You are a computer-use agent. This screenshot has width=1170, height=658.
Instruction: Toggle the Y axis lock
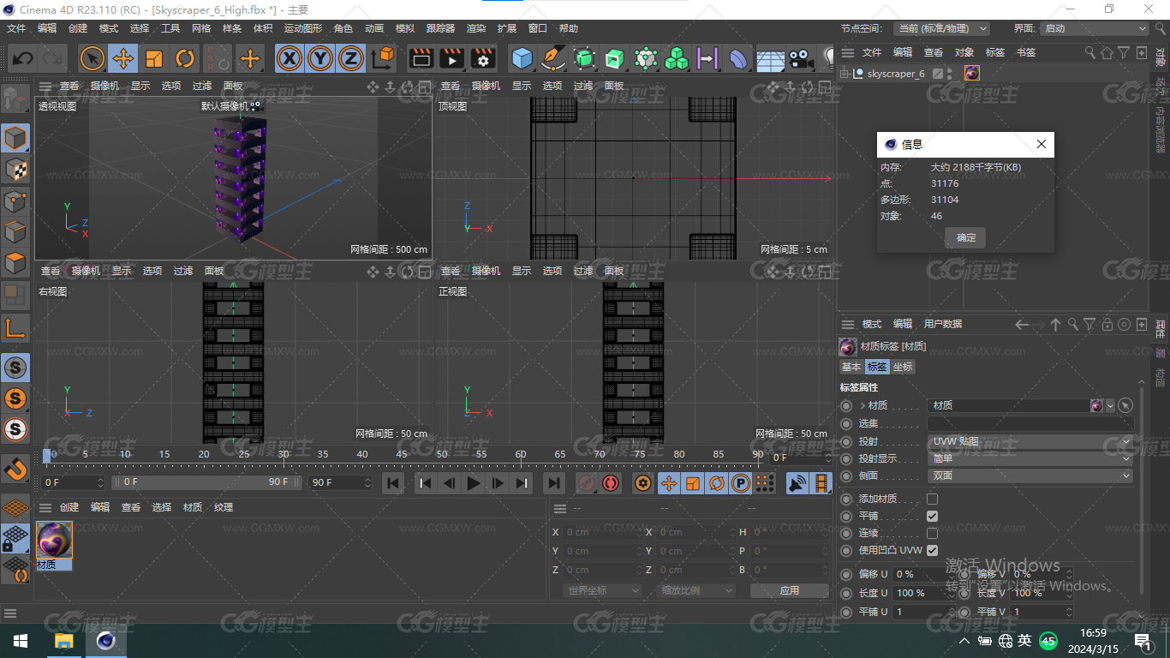point(321,58)
